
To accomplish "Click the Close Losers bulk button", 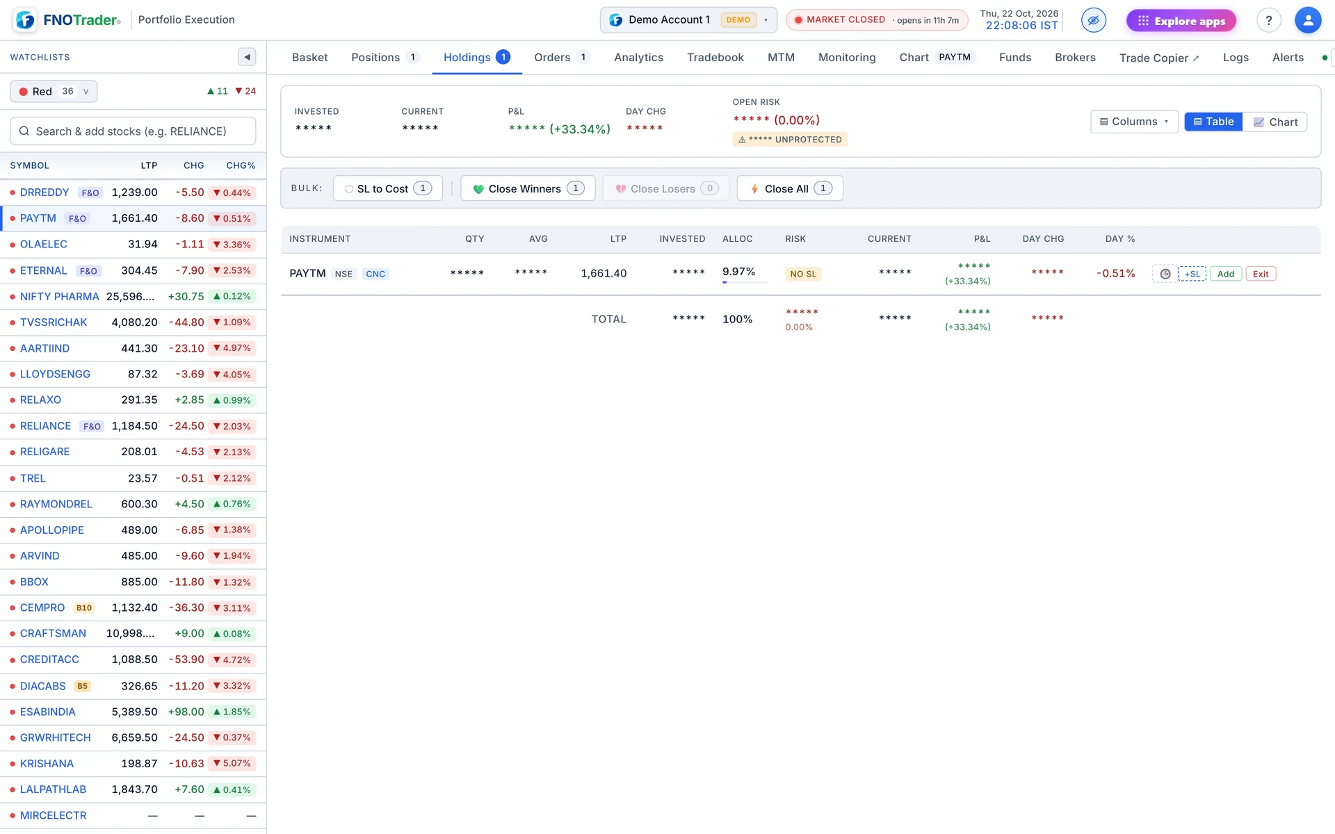I will [x=666, y=188].
